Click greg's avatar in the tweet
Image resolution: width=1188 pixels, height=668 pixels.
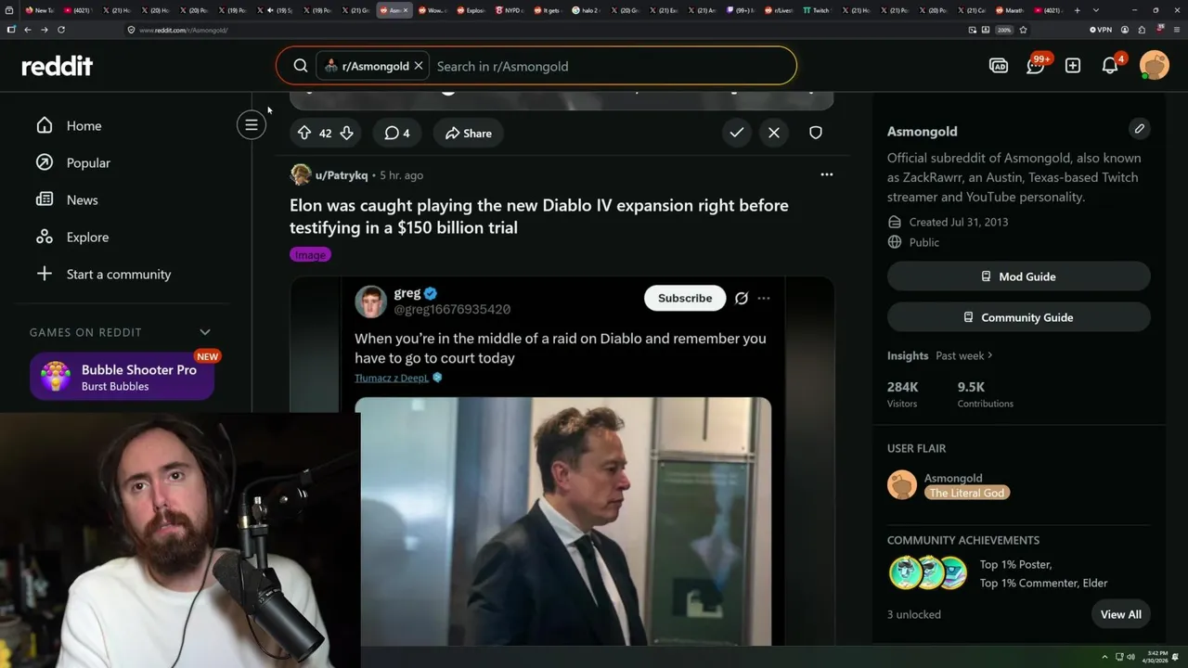coord(370,302)
